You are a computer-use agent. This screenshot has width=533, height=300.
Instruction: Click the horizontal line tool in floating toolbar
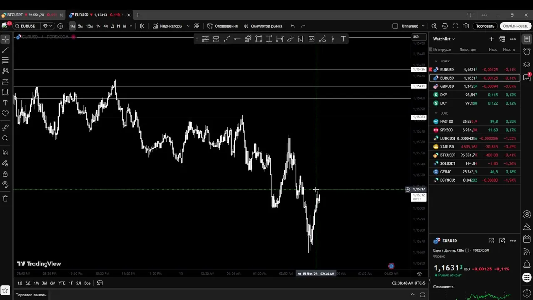click(237, 39)
